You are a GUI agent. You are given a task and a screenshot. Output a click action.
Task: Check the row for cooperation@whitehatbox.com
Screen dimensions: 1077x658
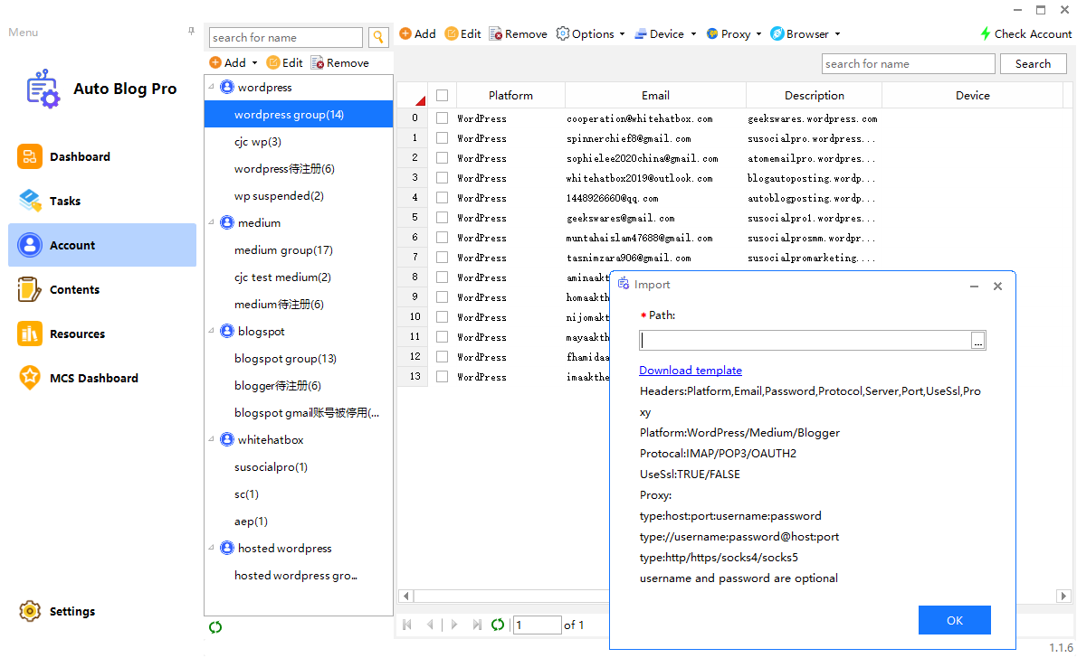coord(443,118)
